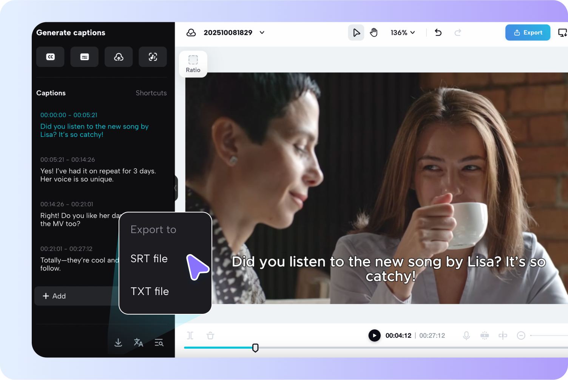Viewport: 568px width, 380px height.
Task: Activate the pointer select tool
Action: pyautogui.click(x=356, y=33)
